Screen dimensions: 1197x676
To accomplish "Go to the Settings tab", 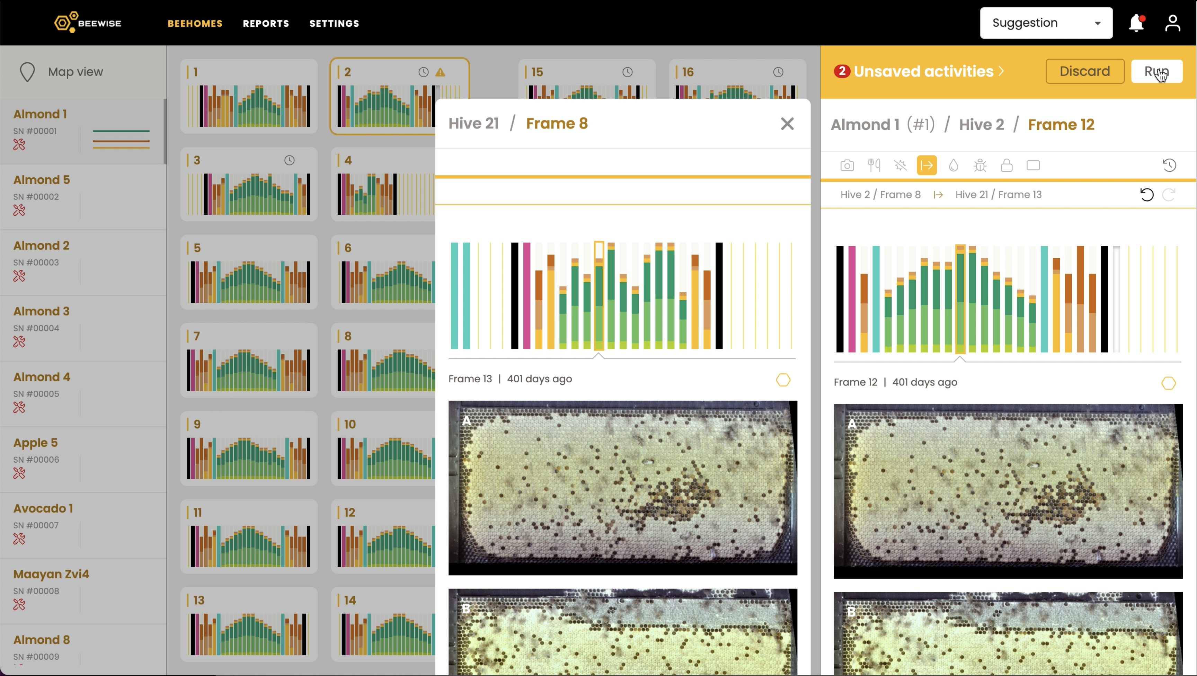I will tap(334, 23).
